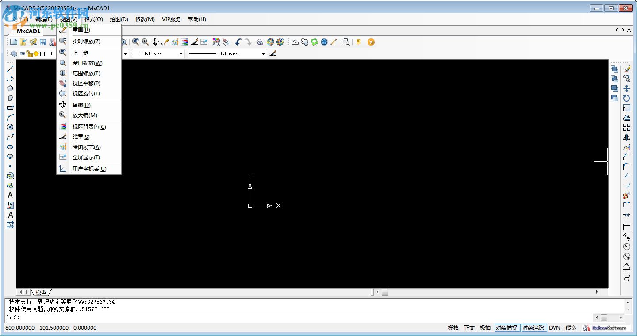Open the 帮助(H) menu
The width and height of the screenshot is (637, 336).
pyautogui.click(x=197, y=19)
